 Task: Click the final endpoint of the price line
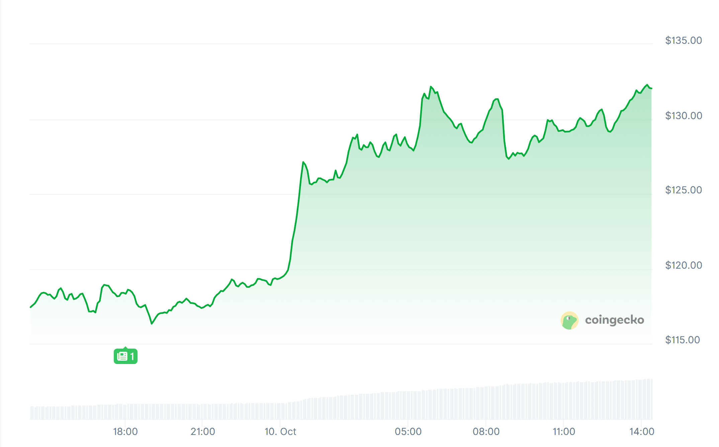coord(651,88)
